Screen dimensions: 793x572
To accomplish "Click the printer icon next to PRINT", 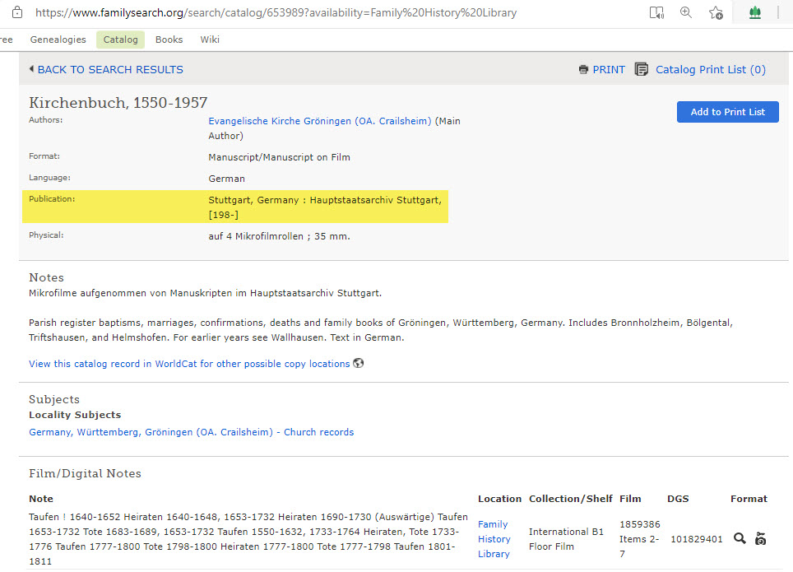I will (x=583, y=70).
